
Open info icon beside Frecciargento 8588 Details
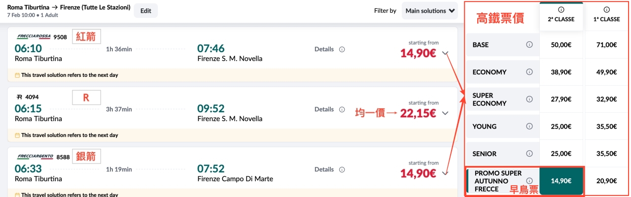[x=342, y=169]
